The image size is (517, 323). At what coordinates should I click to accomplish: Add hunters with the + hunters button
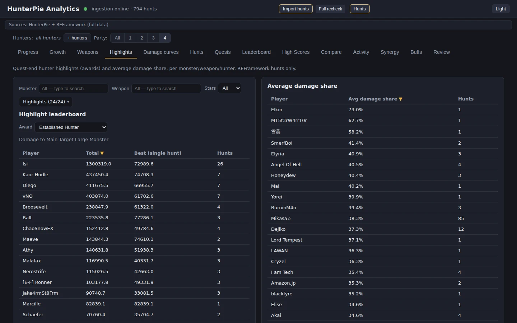click(x=77, y=38)
